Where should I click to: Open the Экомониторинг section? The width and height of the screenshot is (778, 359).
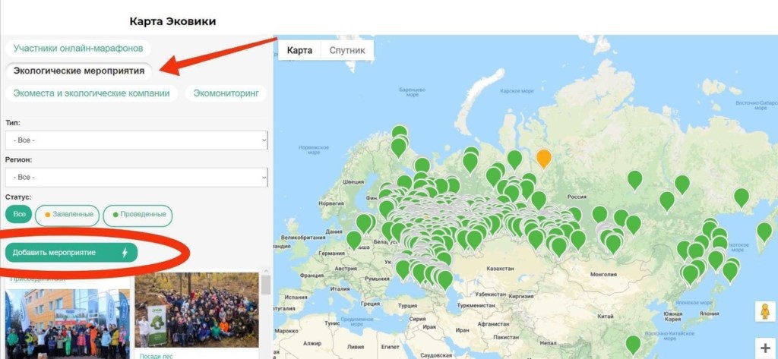click(226, 93)
